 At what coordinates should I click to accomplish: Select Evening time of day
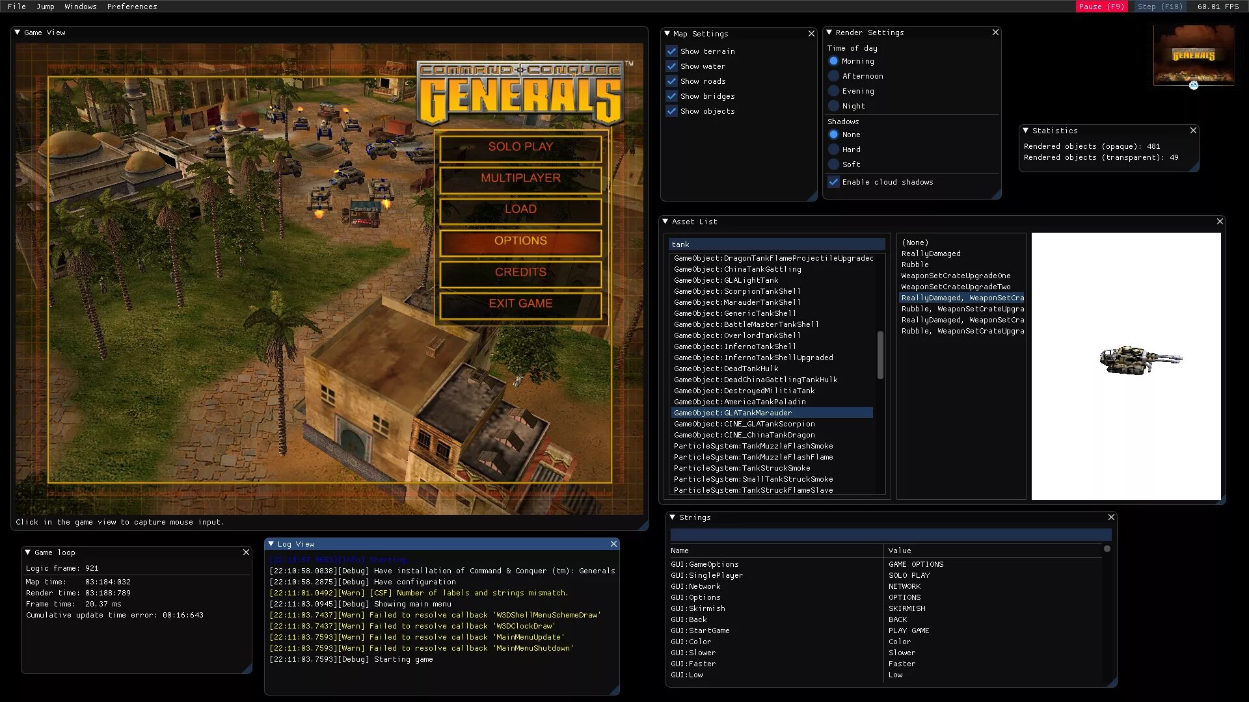point(833,91)
